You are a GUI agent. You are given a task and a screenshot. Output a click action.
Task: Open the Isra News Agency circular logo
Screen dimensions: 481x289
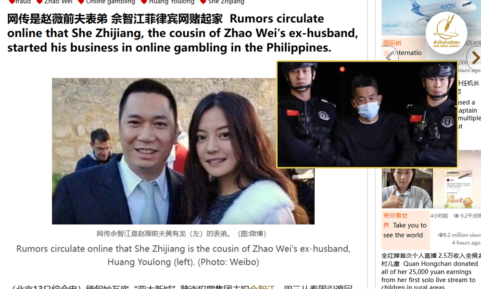[446, 33]
